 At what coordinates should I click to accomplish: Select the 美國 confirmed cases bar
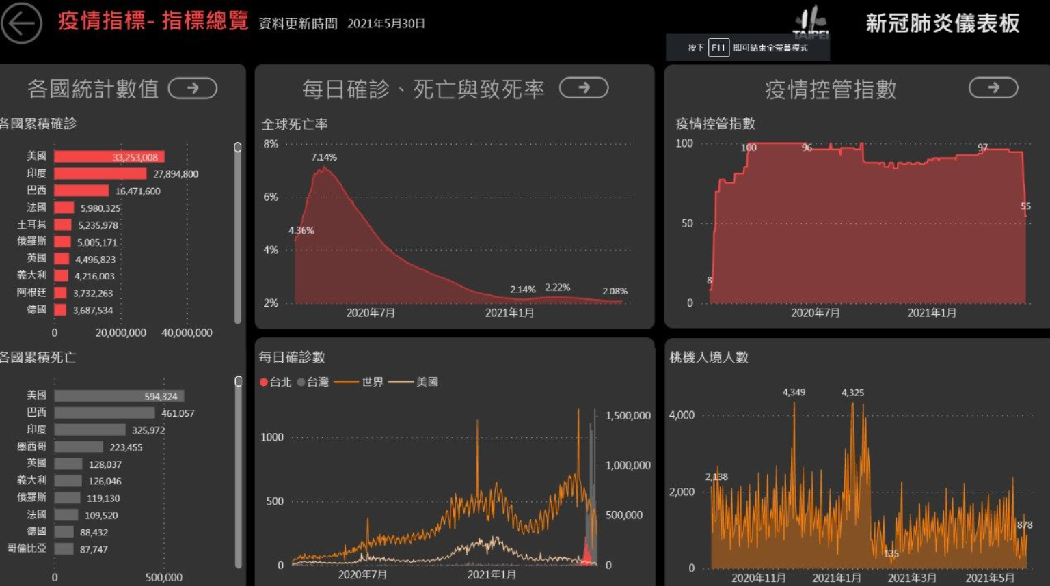[109, 157]
